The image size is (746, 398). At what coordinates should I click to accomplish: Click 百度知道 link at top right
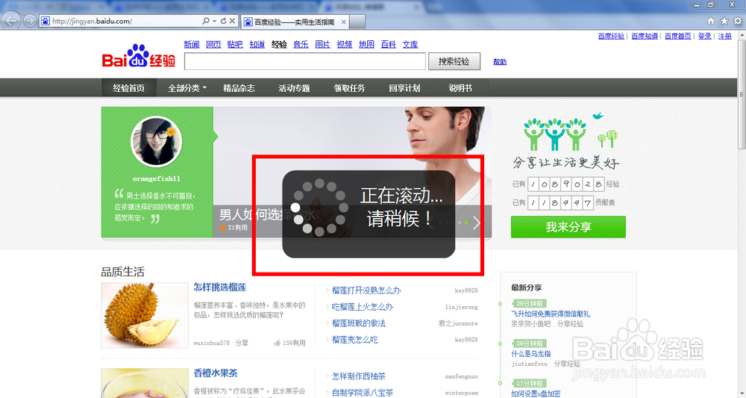pos(645,36)
